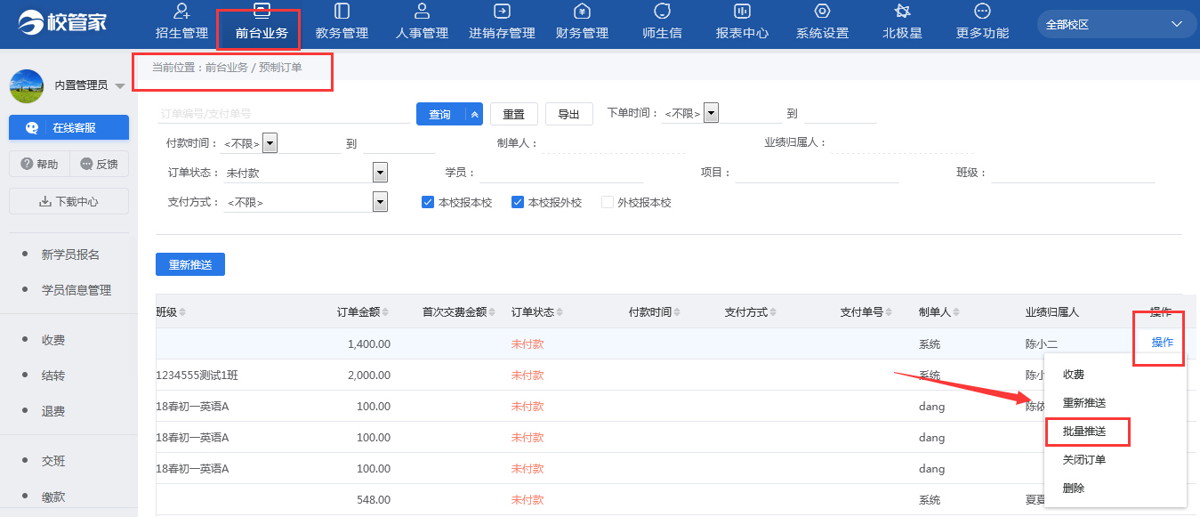The image size is (1200, 517).
Task: Open the 北极星 module
Action: click(902, 22)
